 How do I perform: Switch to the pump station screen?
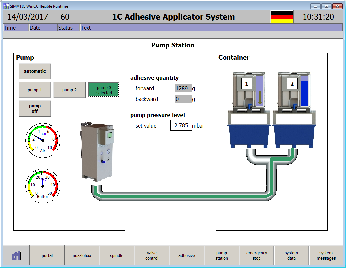(x=222, y=255)
